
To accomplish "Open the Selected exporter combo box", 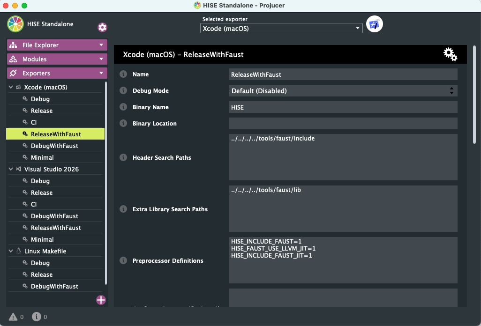I will (281, 28).
